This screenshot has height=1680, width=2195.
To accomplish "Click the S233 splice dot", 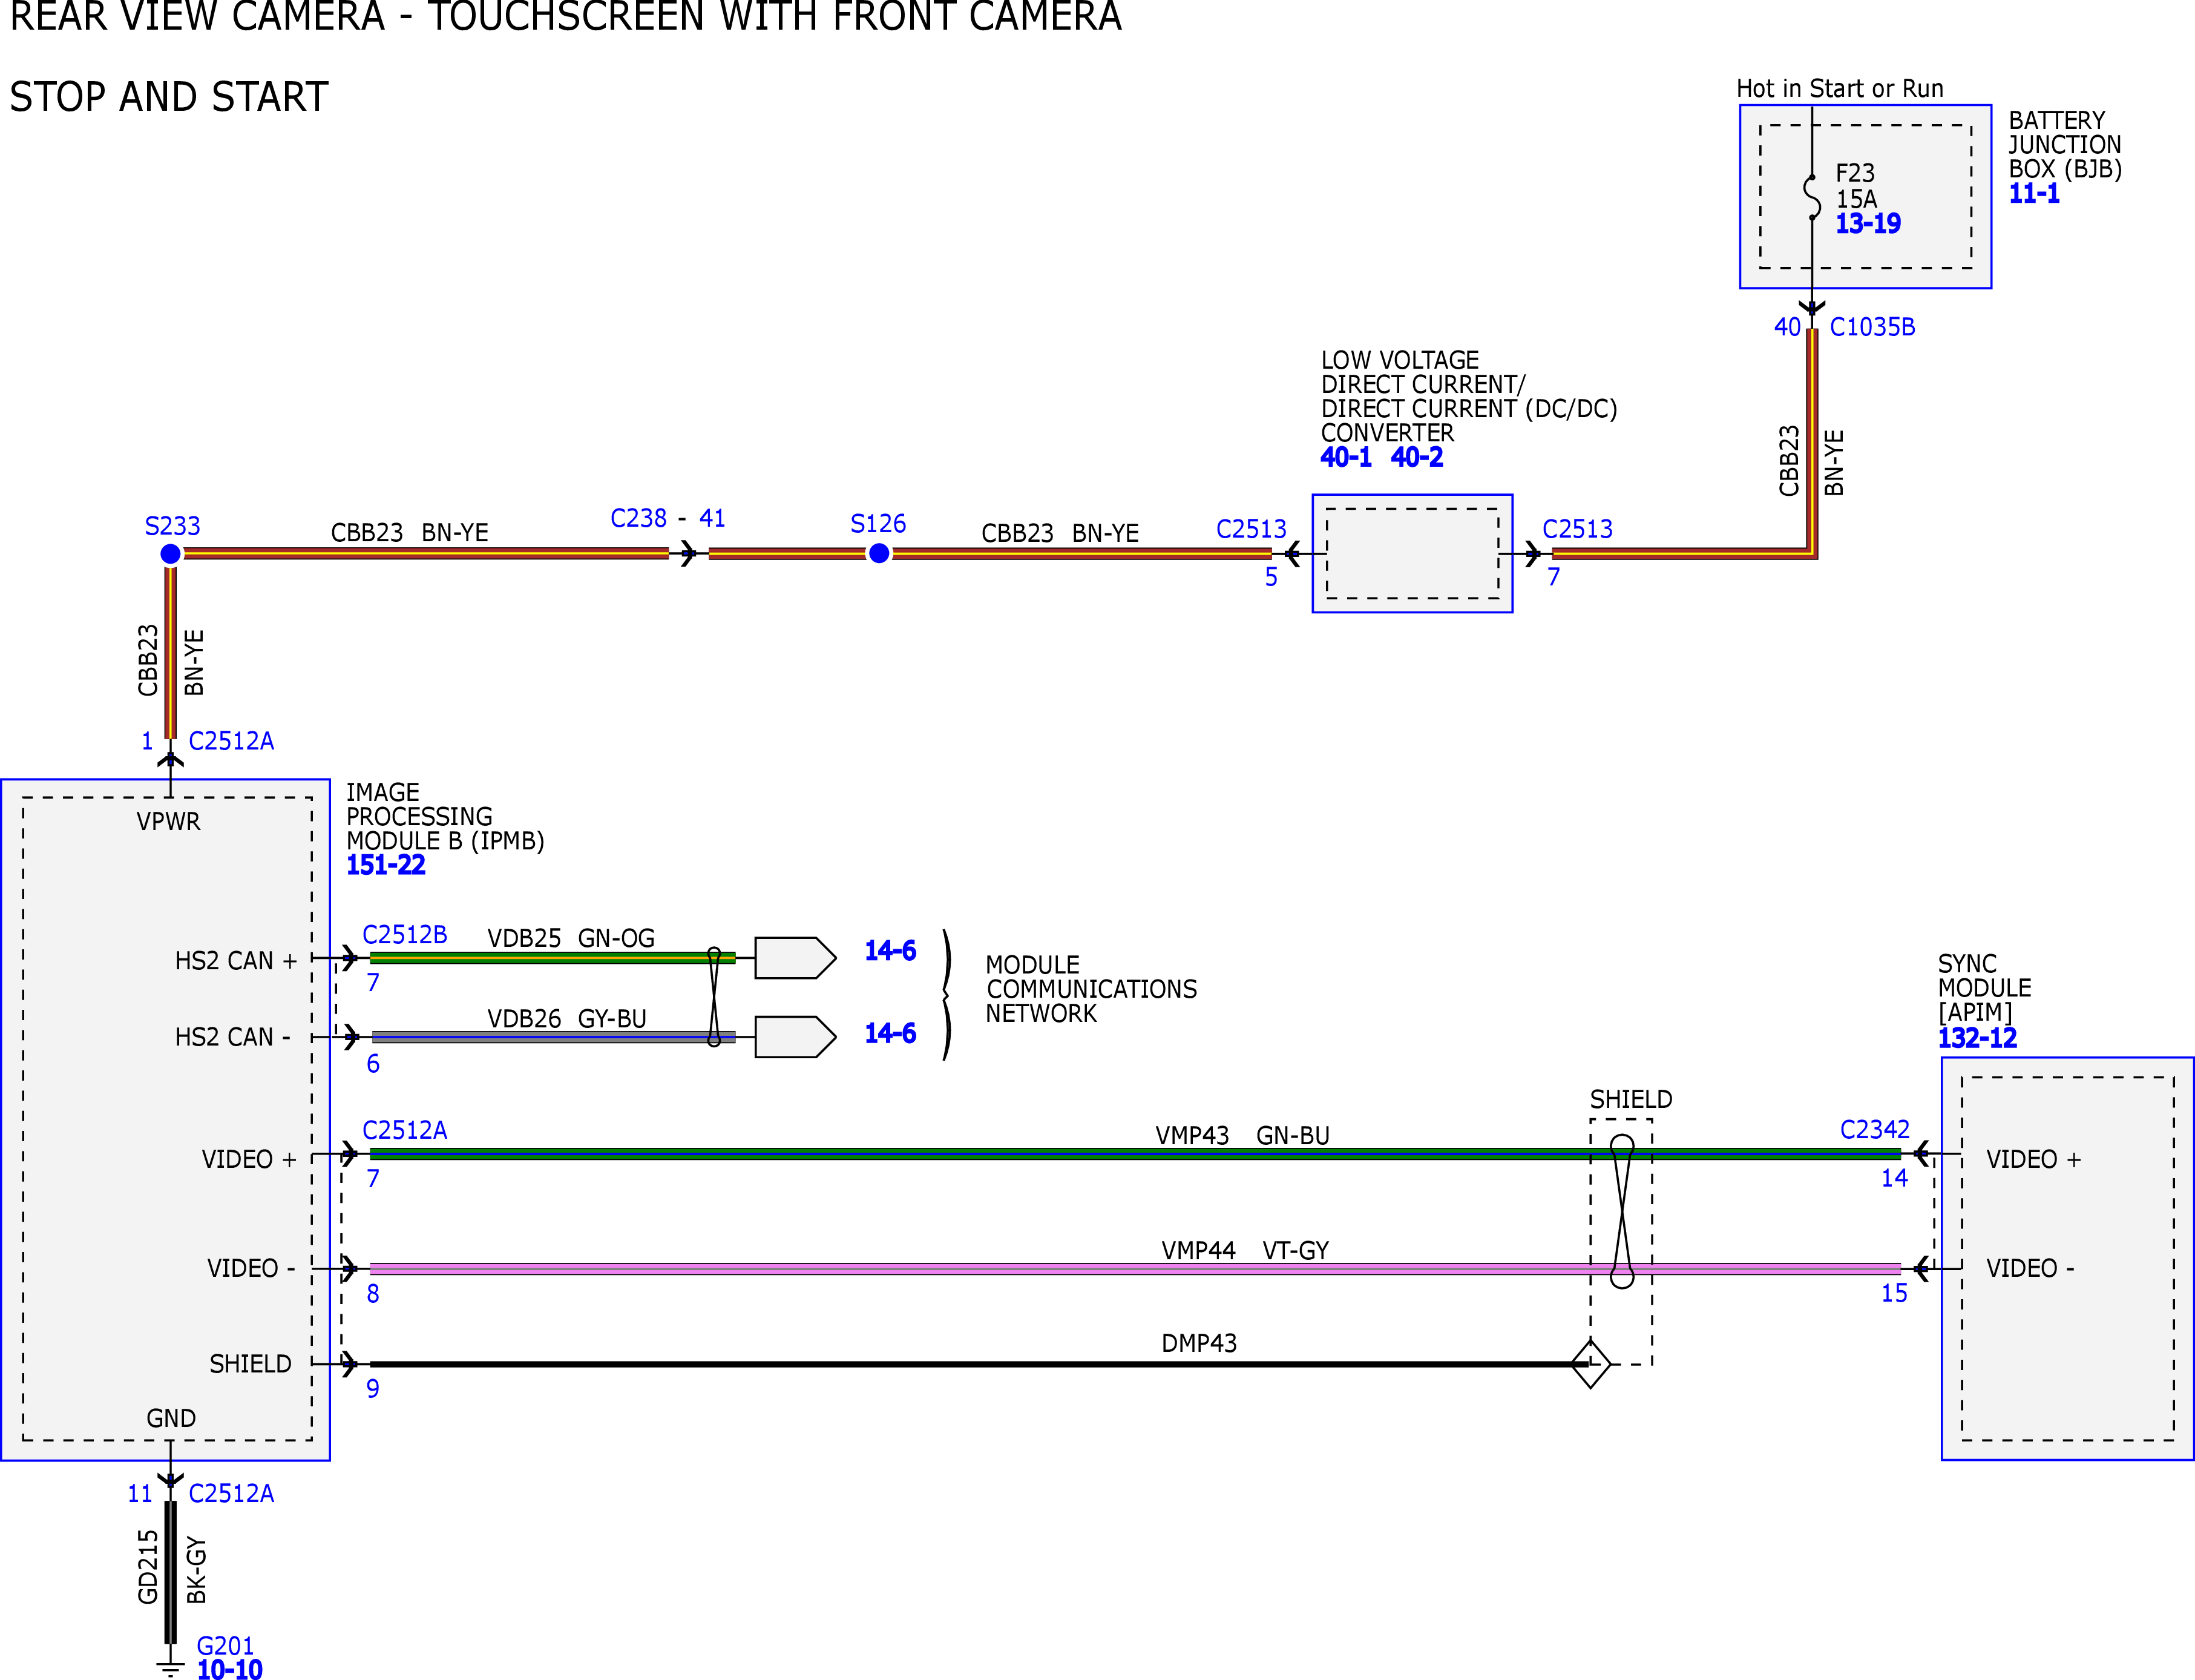I will tap(171, 554).
